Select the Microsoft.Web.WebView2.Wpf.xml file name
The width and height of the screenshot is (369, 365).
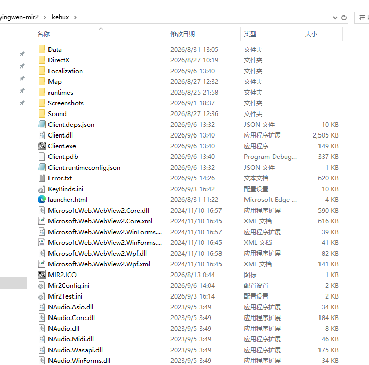pos(99,264)
